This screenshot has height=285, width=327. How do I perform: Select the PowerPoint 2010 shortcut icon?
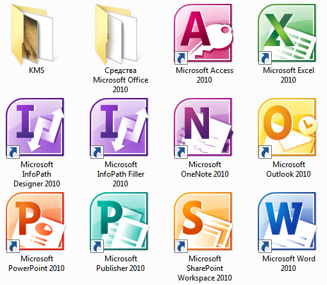pyautogui.click(x=36, y=222)
